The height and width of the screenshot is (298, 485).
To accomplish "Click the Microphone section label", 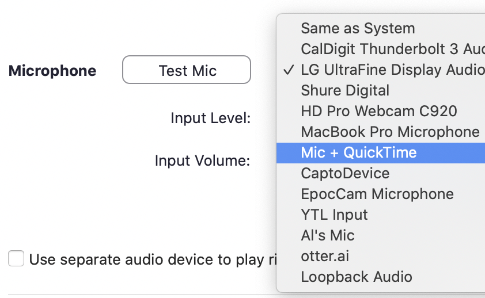I will 52,71.
